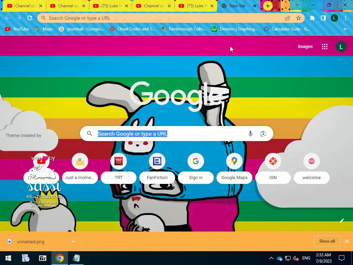The height and width of the screenshot is (265, 353).
Task: Switch to the third tab, a (75) Luke tab
Action: pyautogui.click(x=110, y=6)
